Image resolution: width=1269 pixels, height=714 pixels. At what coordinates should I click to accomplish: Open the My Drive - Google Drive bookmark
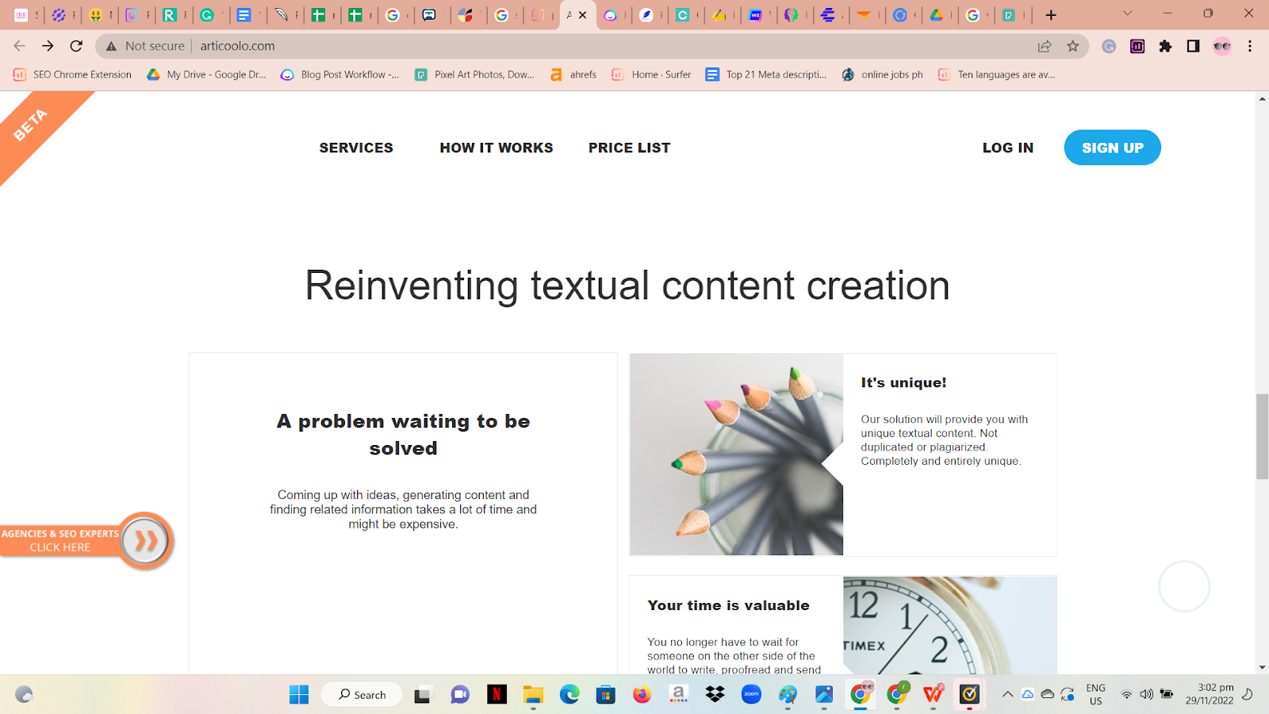206,75
